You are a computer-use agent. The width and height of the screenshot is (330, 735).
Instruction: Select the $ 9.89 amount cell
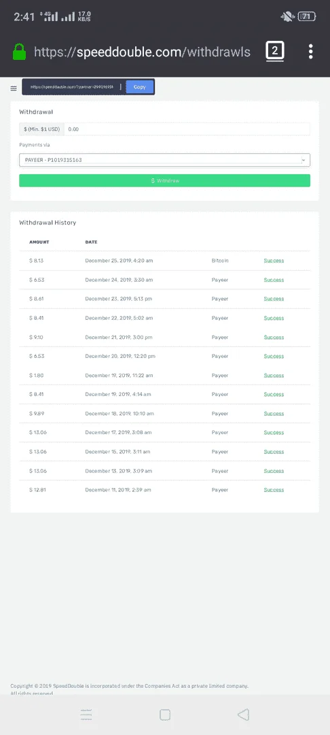[36, 414]
